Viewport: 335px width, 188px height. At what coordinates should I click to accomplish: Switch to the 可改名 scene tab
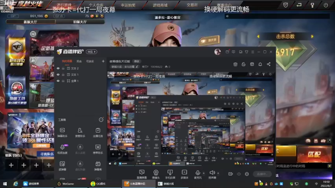(x=90, y=61)
